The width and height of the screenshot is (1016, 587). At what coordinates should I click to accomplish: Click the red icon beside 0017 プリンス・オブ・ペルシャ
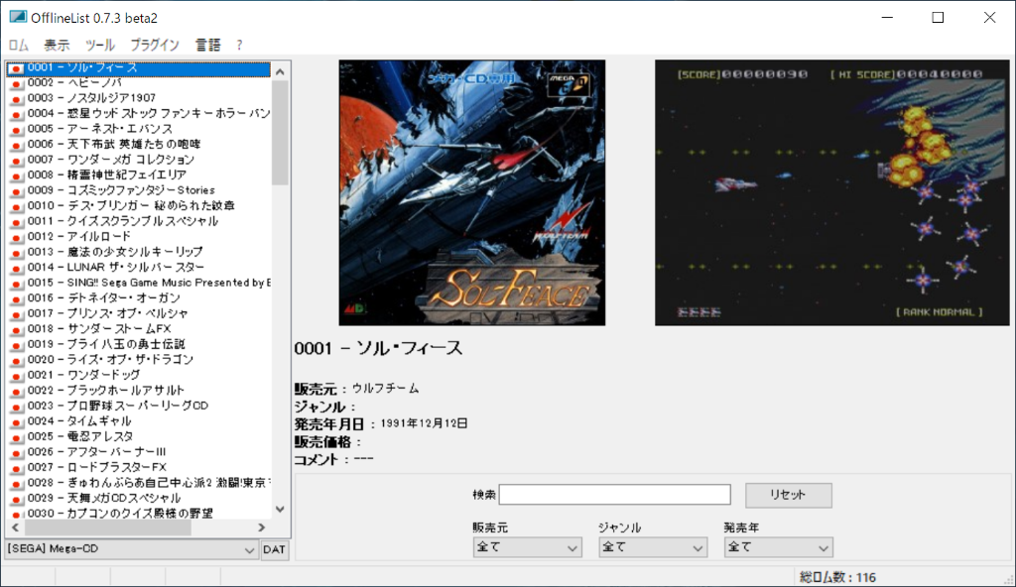pos(16,314)
